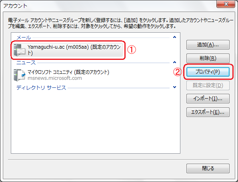This screenshot has width=238, height=182.
Task: Open account properties with プロパティ(P)
Action: pyautogui.click(x=208, y=72)
